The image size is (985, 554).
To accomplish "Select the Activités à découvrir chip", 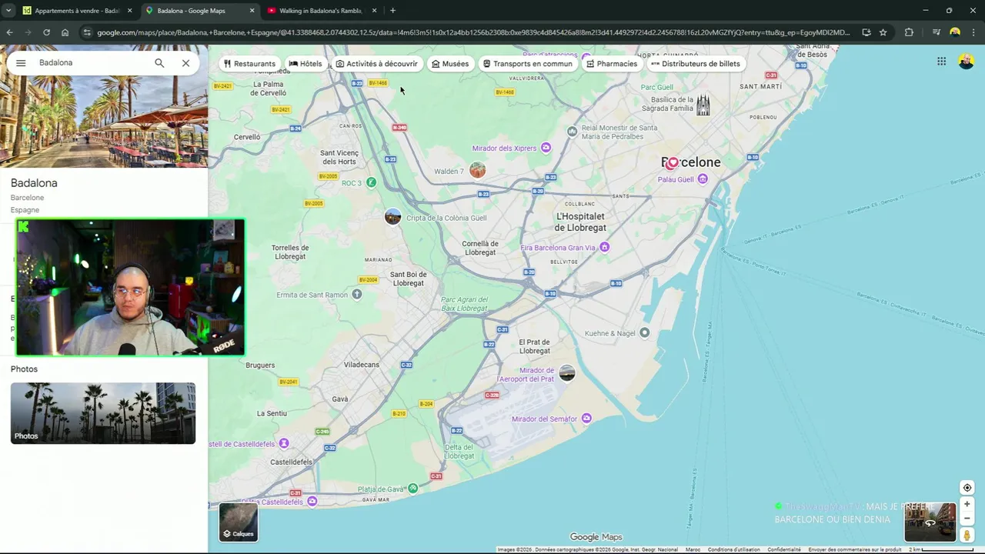I will click(x=377, y=64).
